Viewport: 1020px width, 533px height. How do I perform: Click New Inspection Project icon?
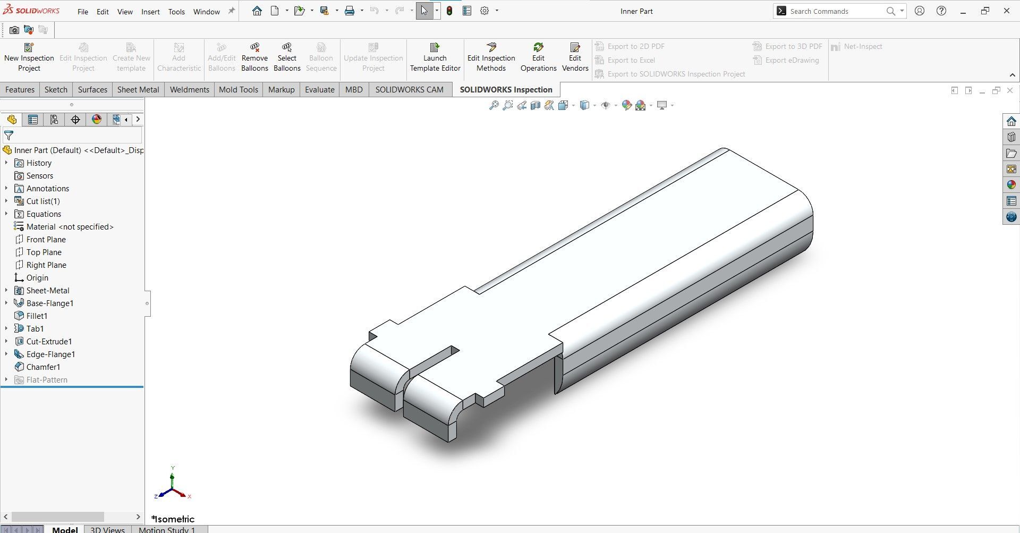click(29, 57)
